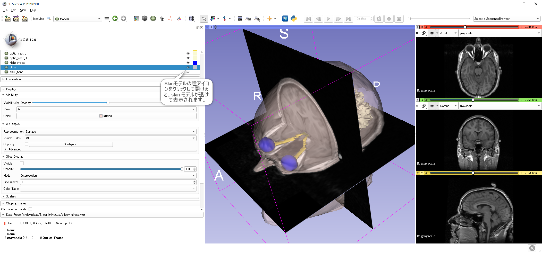The height and width of the screenshot is (253, 542).
Task: Change the Axial orientation dropdown
Action: (448, 33)
